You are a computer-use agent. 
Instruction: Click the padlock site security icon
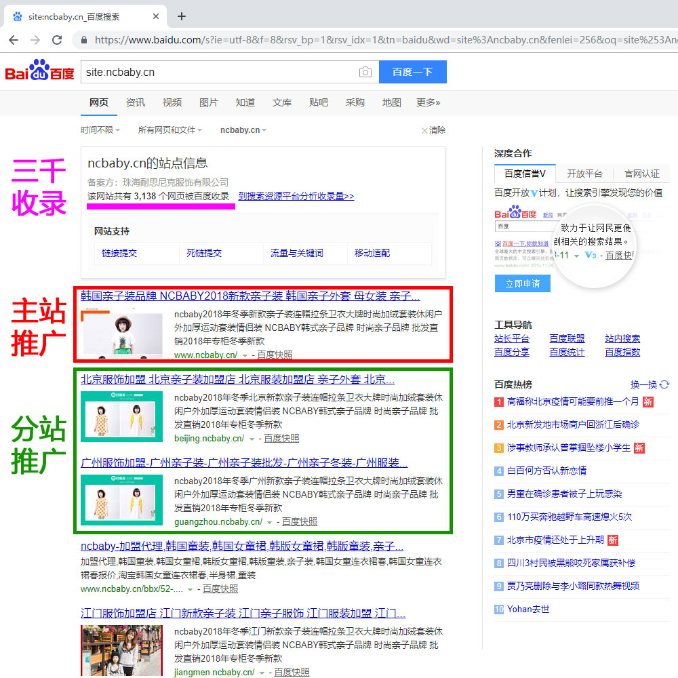(84, 40)
